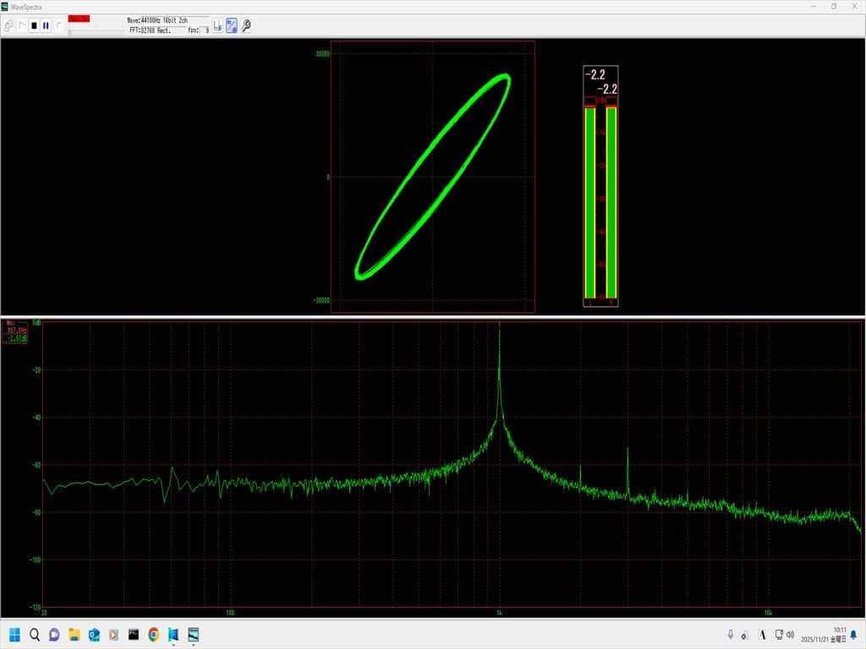Click the Max readout box on spectrum

pos(17,332)
